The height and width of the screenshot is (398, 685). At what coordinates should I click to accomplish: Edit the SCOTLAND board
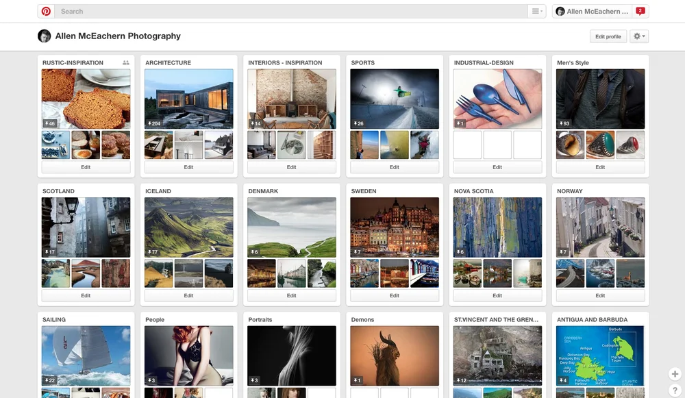(86, 295)
